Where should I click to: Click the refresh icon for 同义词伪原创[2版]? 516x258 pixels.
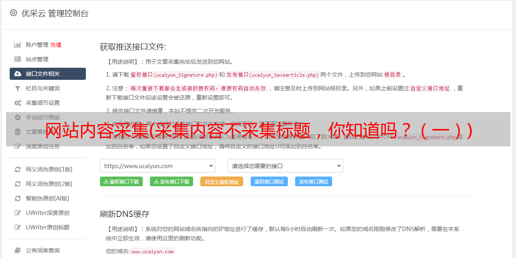pos(18,184)
